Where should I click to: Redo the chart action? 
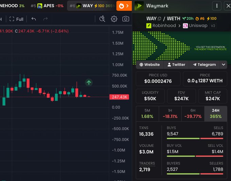point(46,19)
